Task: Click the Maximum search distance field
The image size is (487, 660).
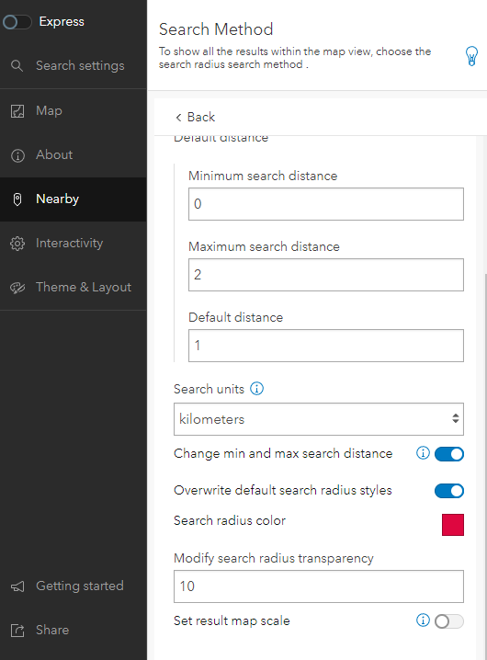Action: (x=326, y=275)
